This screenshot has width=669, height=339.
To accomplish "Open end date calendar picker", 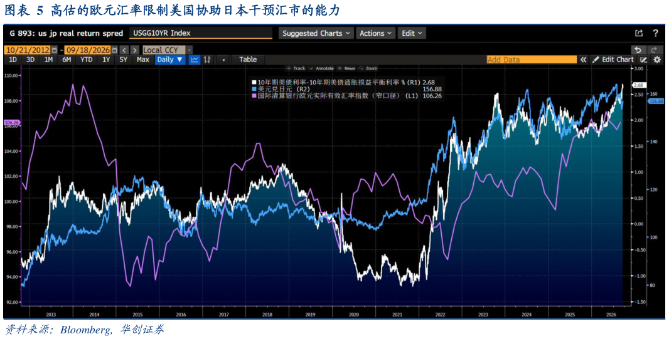I will click(x=114, y=50).
